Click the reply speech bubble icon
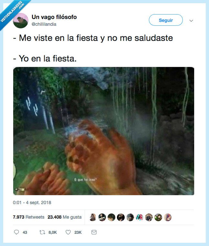The image size is (209, 246). (x=16, y=232)
